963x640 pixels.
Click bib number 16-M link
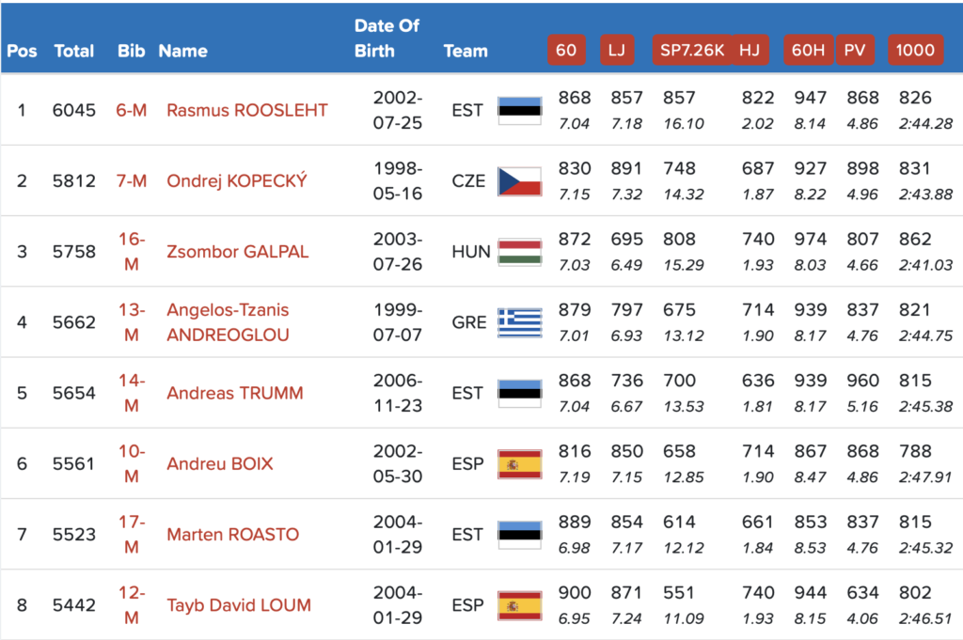132,252
